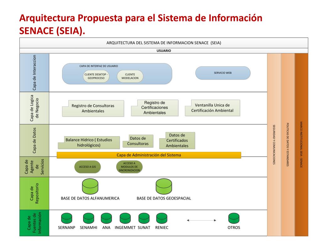This screenshot has height=241, width=321.
Task: Select the INGEMMET database cylinder icon
Action: point(125,218)
